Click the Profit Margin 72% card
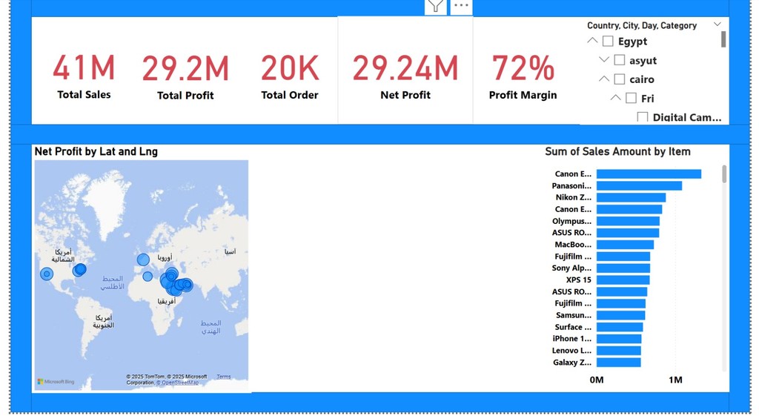The image size is (759, 416). coord(523,76)
